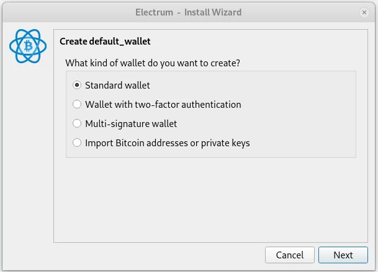Click the Import Bitcoin addresses label text
This screenshot has width=378, height=272.
coord(168,143)
